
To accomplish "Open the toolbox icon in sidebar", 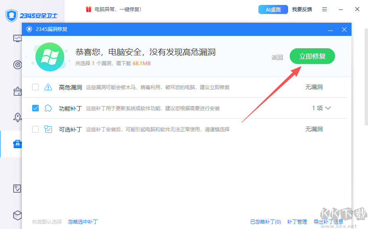I will (x=17, y=144).
